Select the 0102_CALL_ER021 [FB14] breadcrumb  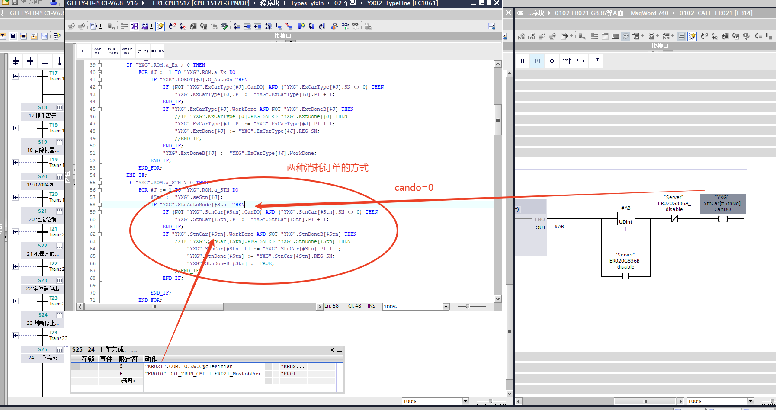[715, 13]
